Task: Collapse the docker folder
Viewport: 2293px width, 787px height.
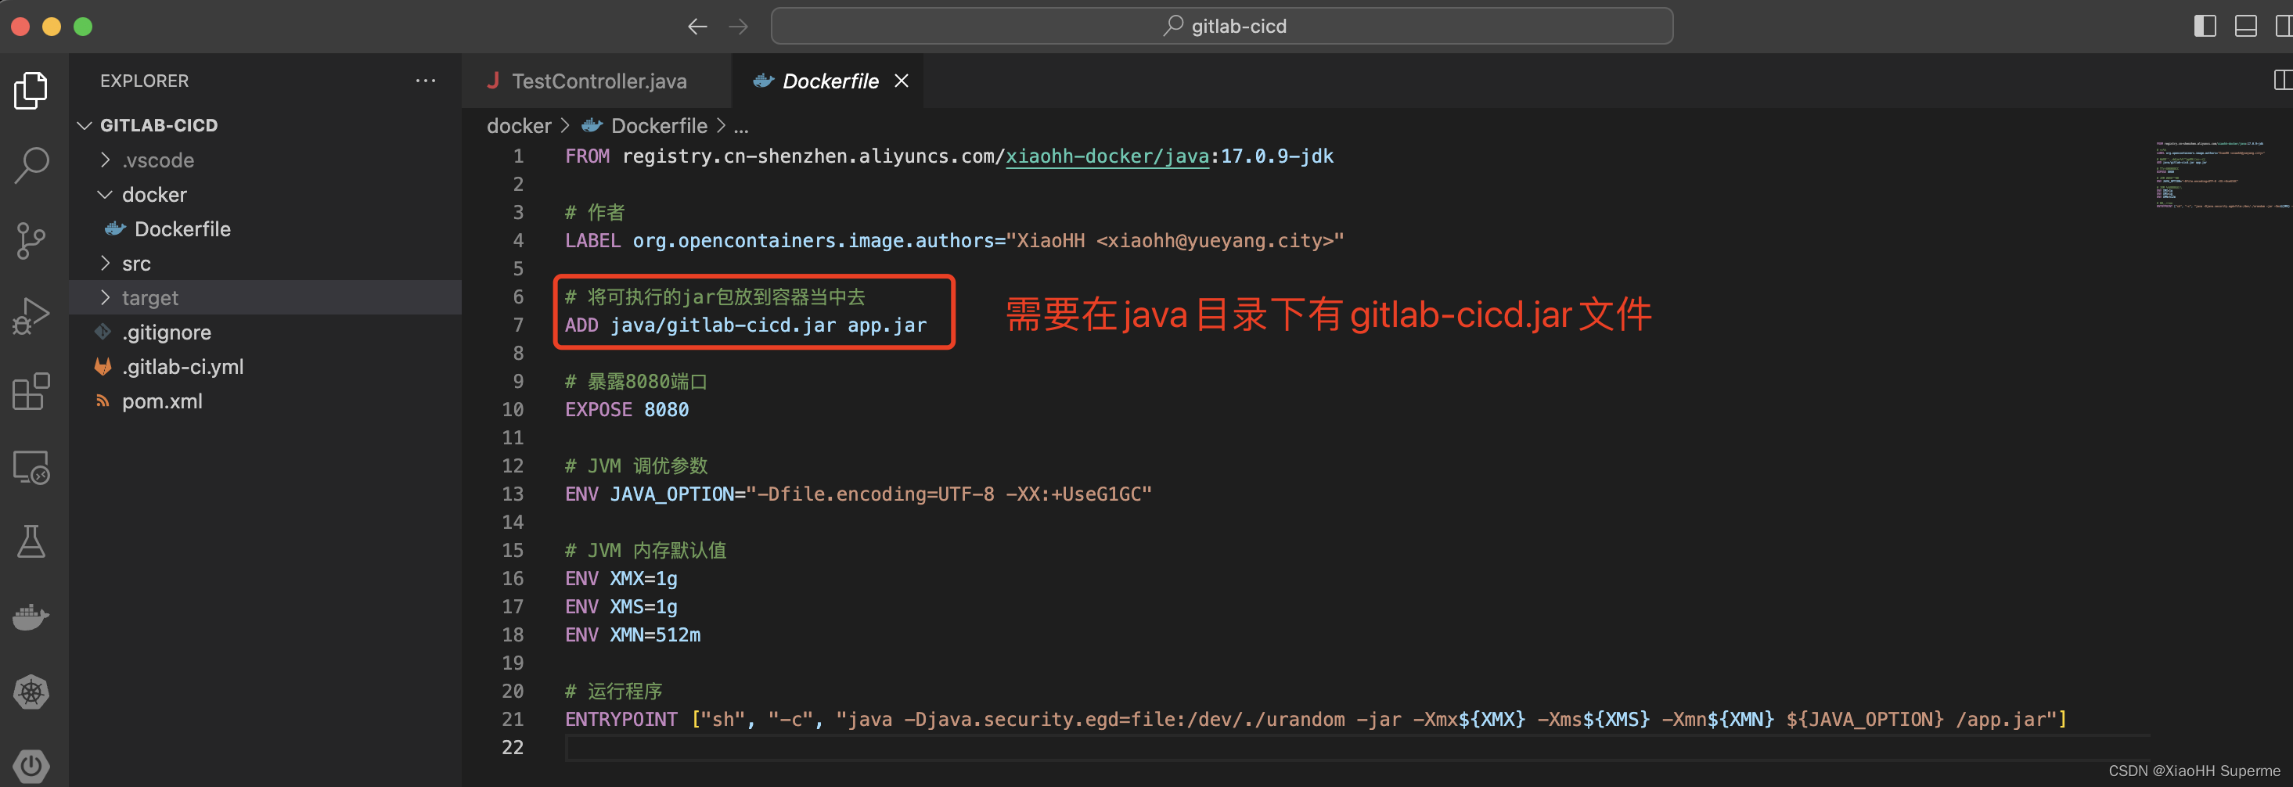Action: click(x=265, y=195)
